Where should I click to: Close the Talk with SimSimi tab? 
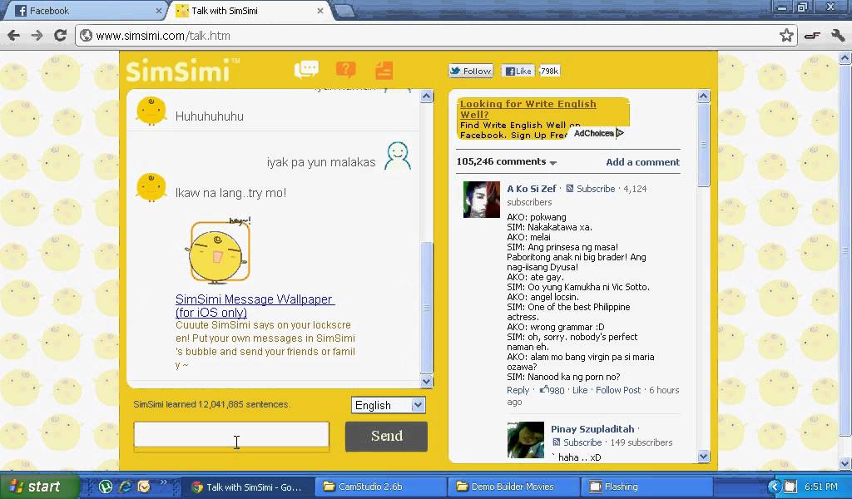320,11
